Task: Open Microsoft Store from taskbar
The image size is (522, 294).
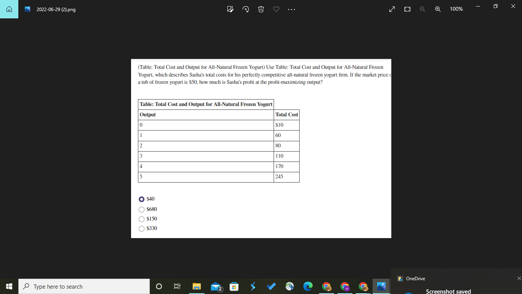Action: 234,286
